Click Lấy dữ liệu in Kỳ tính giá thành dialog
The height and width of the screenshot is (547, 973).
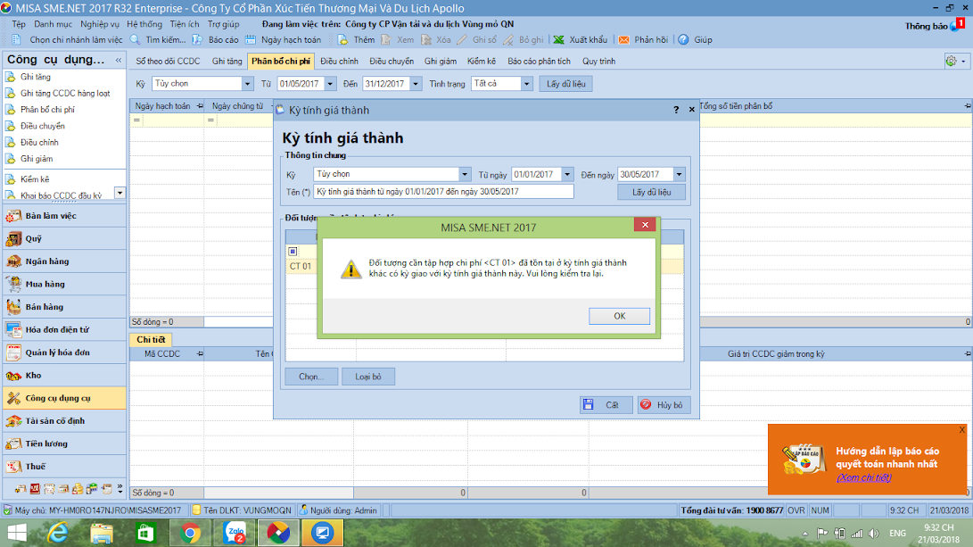(652, 193)
